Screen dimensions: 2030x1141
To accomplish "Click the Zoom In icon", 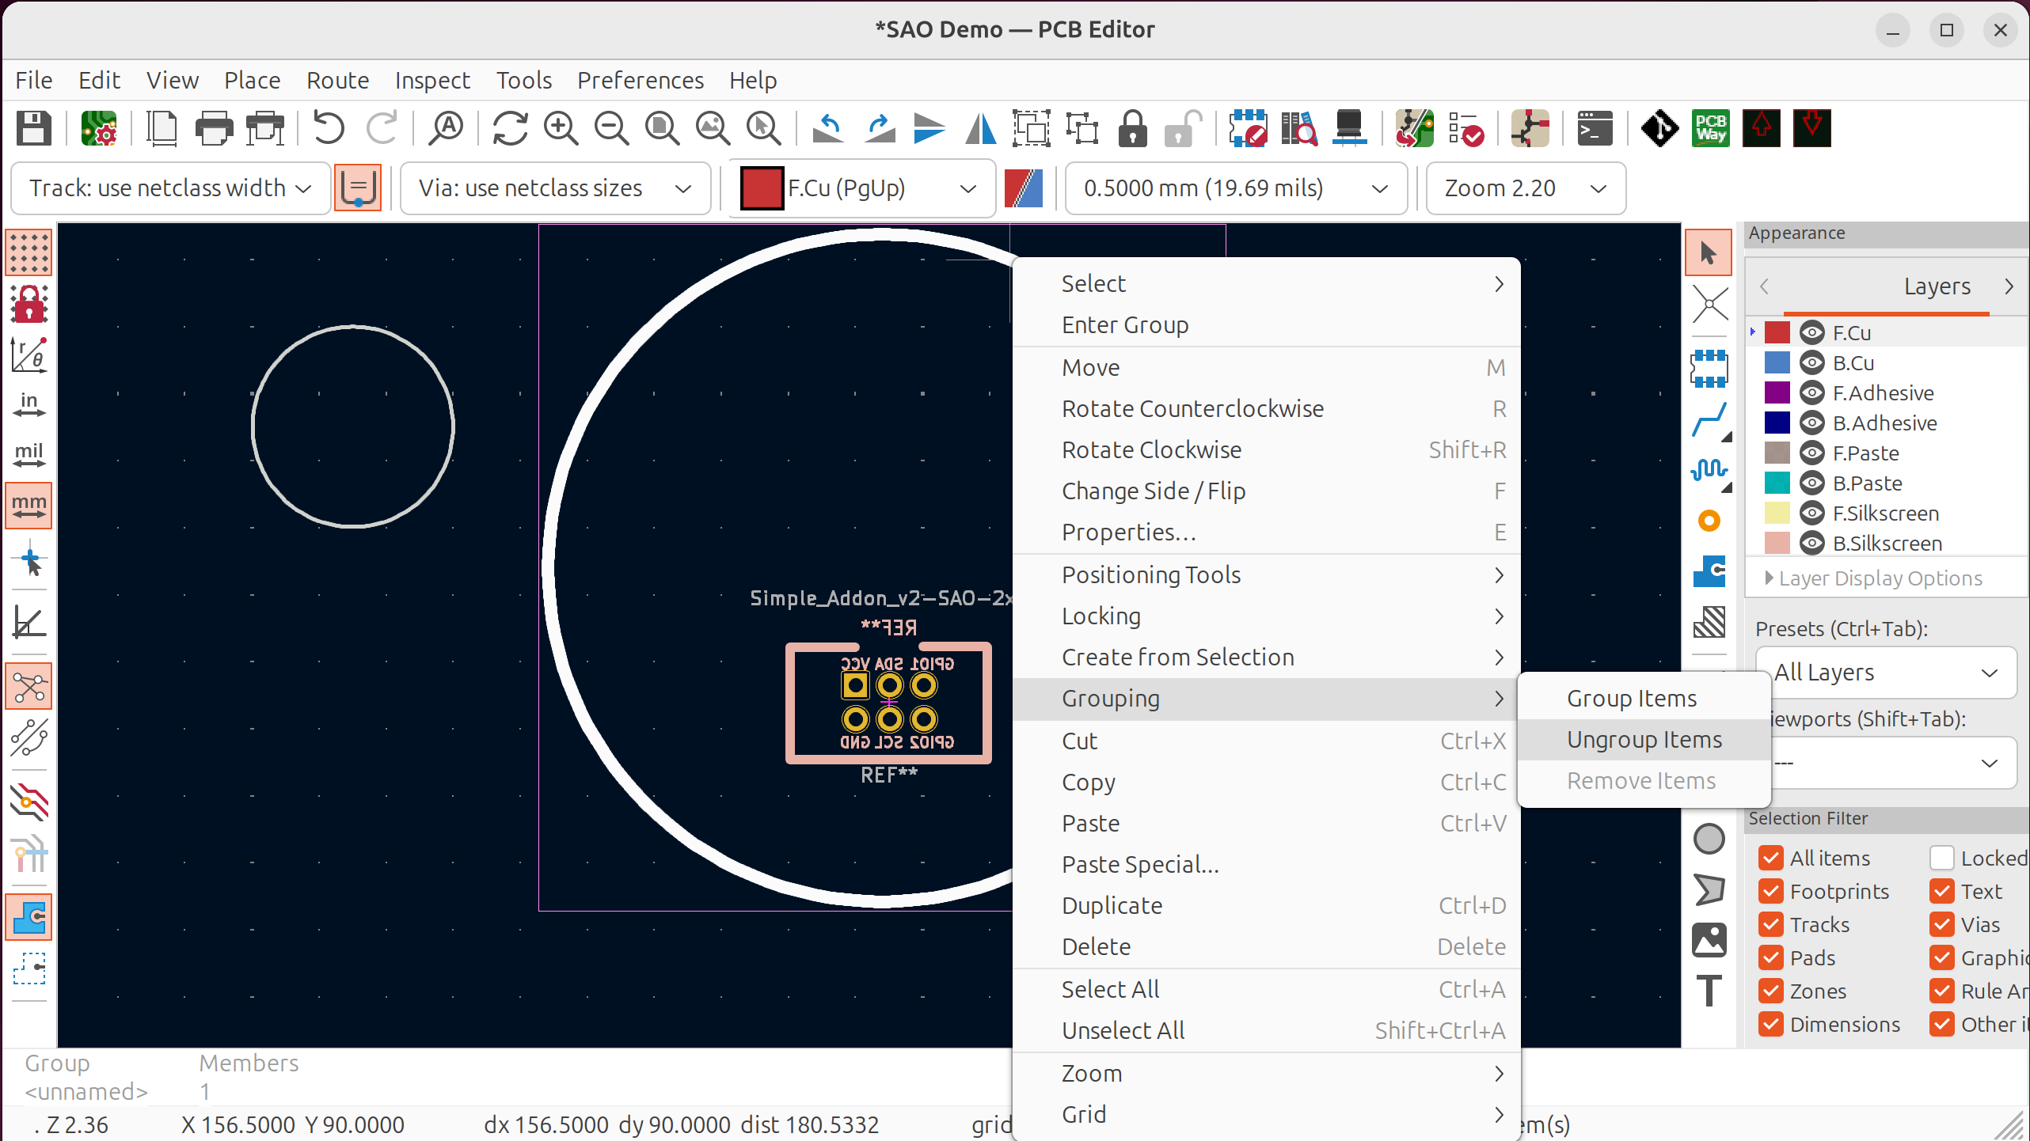I will point(561,128).
